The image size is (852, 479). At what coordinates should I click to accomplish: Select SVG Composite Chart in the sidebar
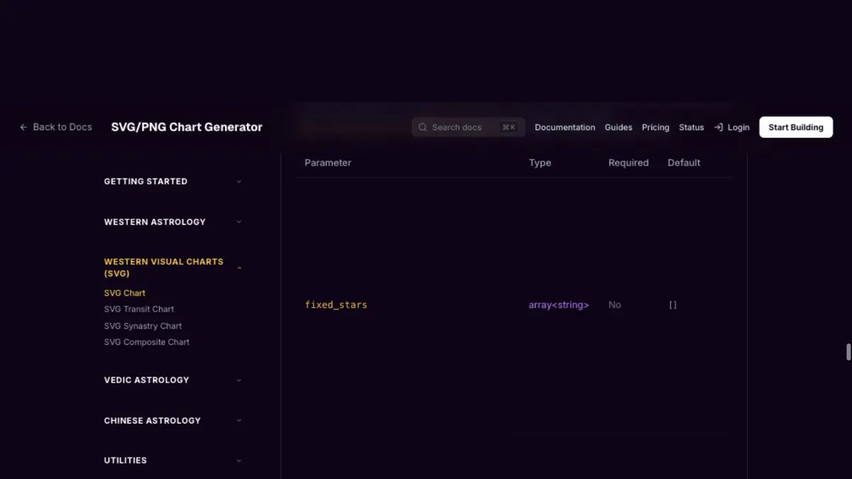pos(147,342)
